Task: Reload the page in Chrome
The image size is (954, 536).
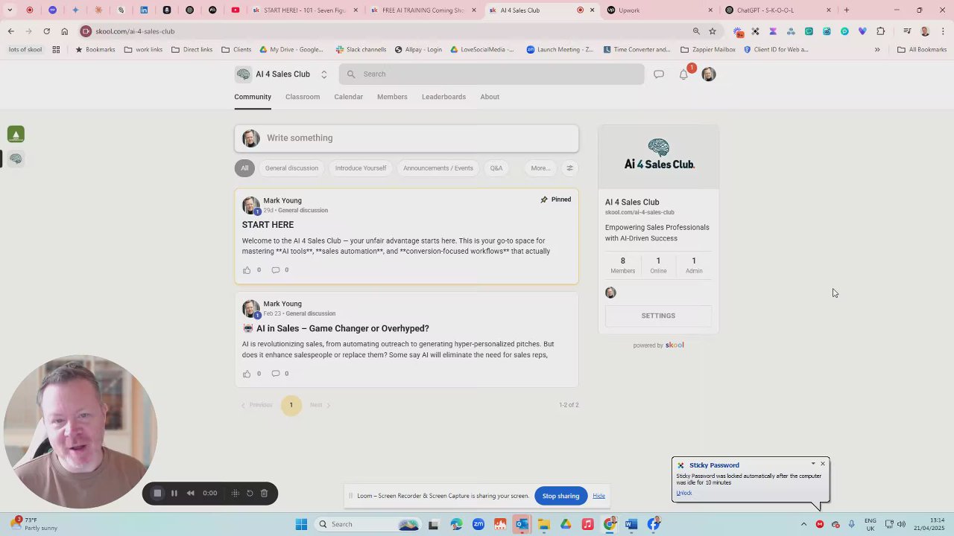Action: [x=46, y=31]
